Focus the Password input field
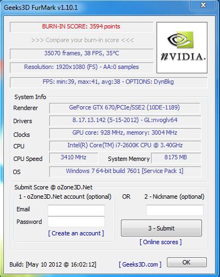This screenshot has height=277, width=220. tap(76, 222)
